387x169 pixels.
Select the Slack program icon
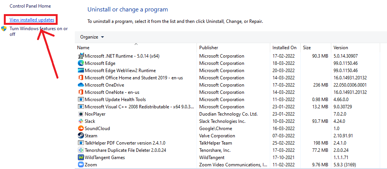tap(81, 121)
